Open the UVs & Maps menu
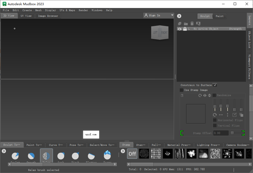The image size is (253, 173). [67, 10]
